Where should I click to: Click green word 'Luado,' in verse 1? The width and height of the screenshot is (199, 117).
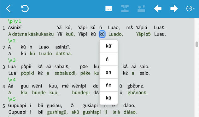pyautogui.click(x=116, y=34)
